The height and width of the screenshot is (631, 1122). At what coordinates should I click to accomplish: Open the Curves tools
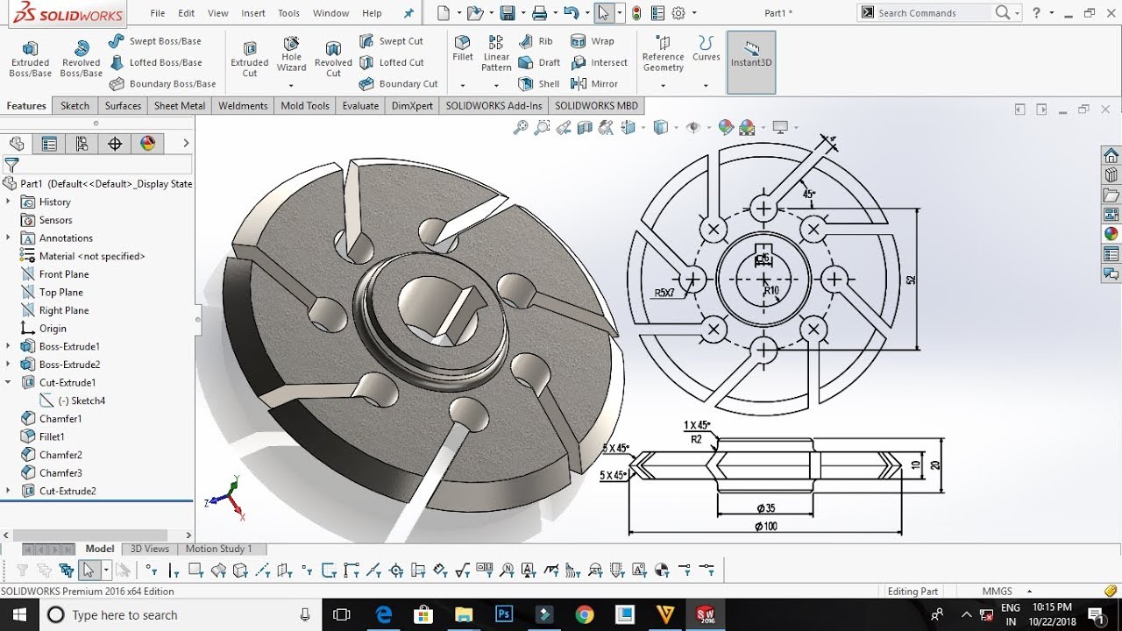(x=706, y=49)
